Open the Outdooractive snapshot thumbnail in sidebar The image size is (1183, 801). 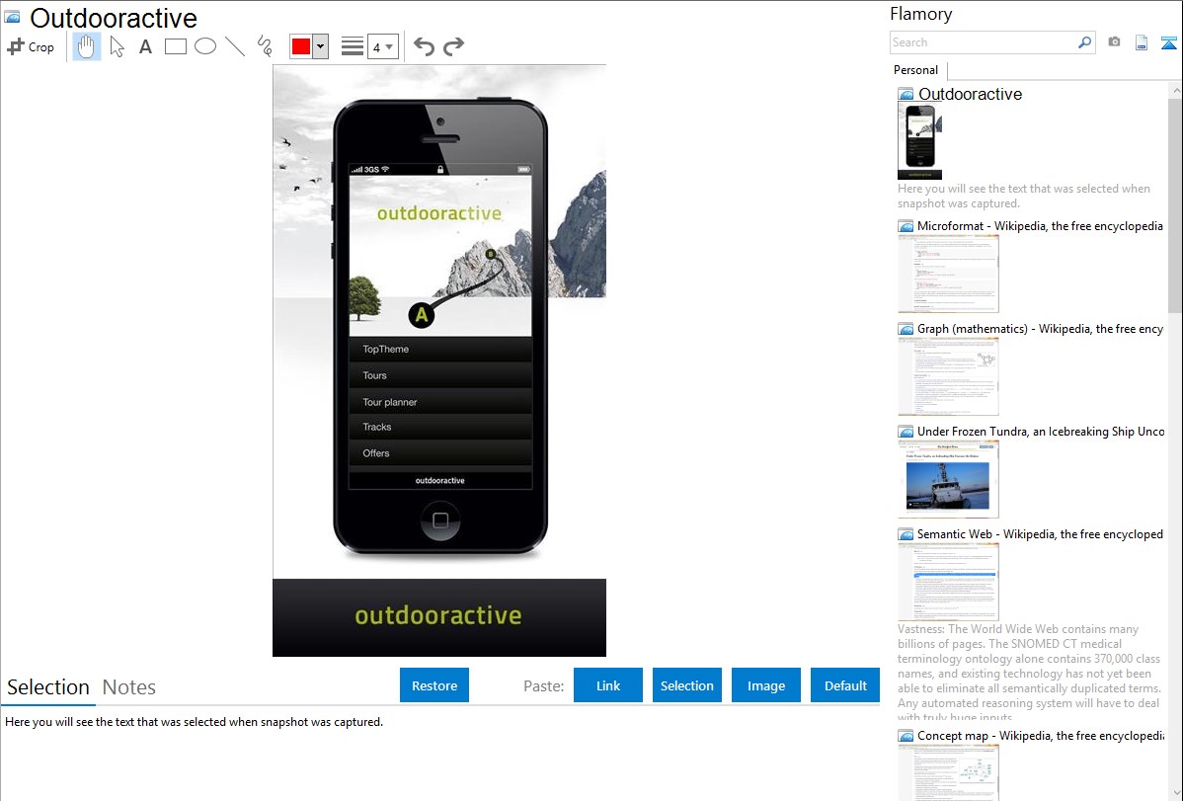[x=919, y=141]
